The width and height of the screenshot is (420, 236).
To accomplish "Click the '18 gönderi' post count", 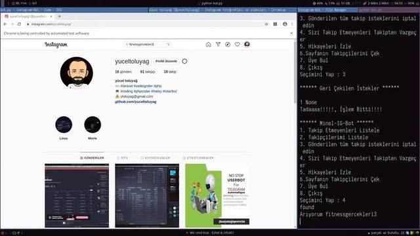I will [x=123, y=71].
